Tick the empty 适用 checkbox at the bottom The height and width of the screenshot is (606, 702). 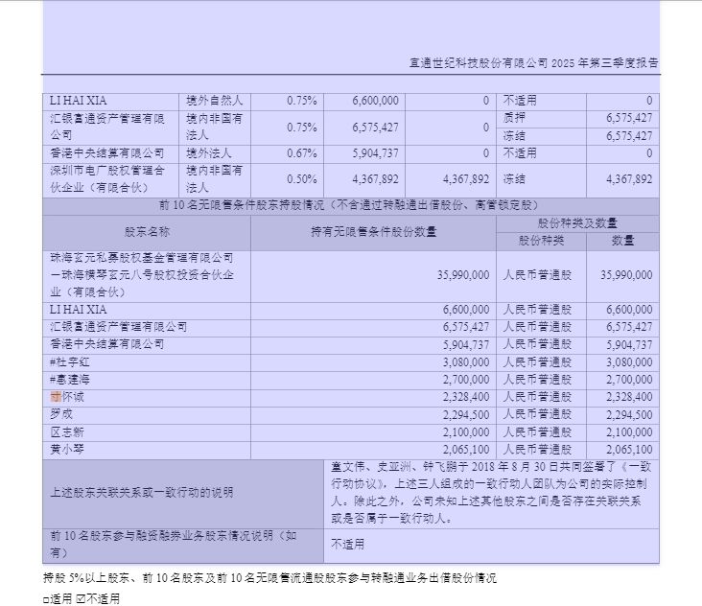pos(46,598)
